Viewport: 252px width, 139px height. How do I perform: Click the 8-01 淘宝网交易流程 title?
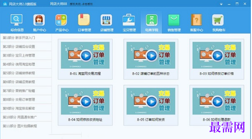tap(85, 74)
